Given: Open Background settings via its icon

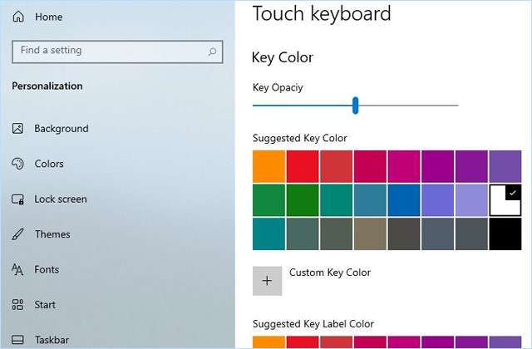Looking at the screenshot, I should (x=18, y=129).
